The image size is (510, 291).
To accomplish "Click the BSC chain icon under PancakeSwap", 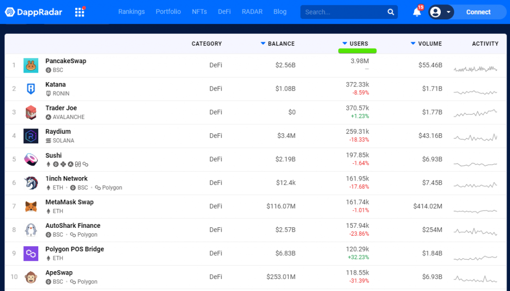I will pyautogui.click(x=48, y=70).
